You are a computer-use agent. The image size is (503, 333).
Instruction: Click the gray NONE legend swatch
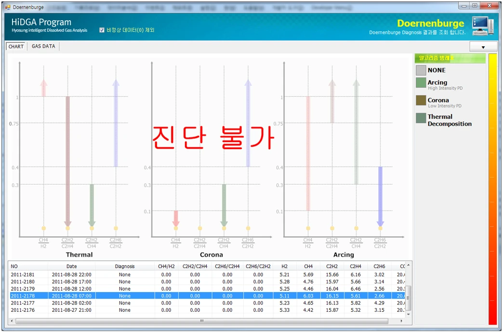click(421, 70)
